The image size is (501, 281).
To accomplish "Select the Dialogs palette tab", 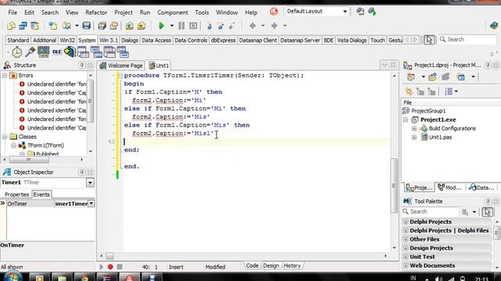I will [129, 40].
